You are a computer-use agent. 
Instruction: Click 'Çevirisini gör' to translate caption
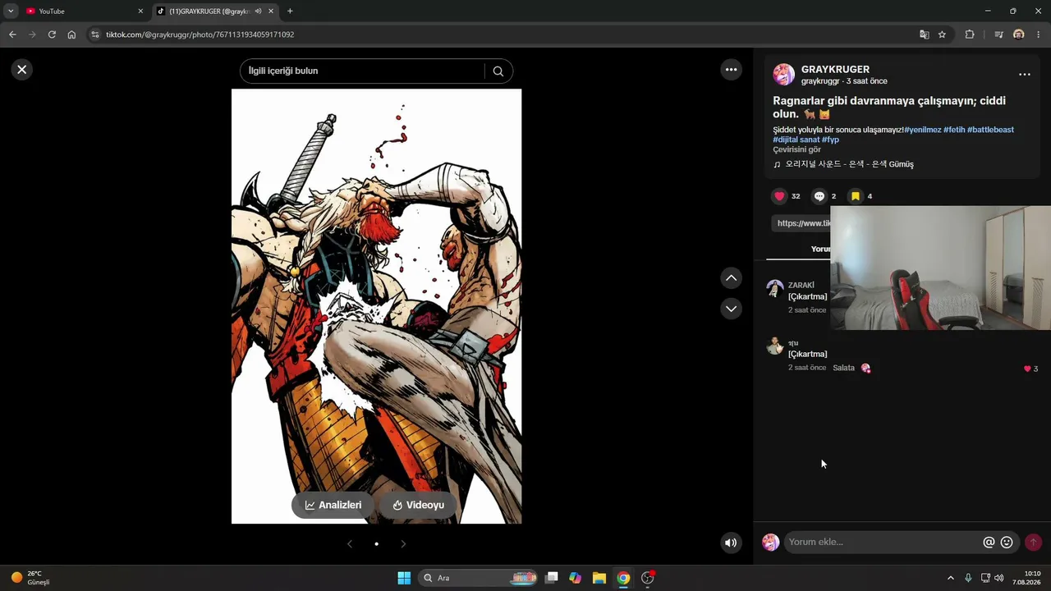click(796, 149)
